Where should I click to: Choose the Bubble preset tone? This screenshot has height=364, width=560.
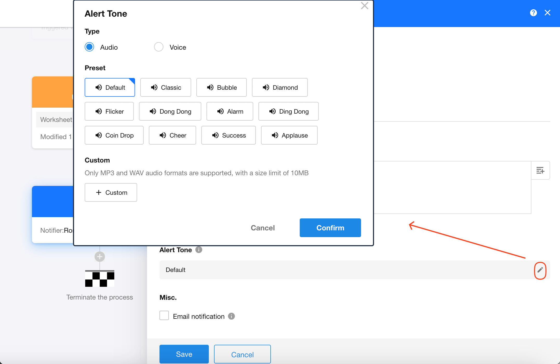coord(221,88)
